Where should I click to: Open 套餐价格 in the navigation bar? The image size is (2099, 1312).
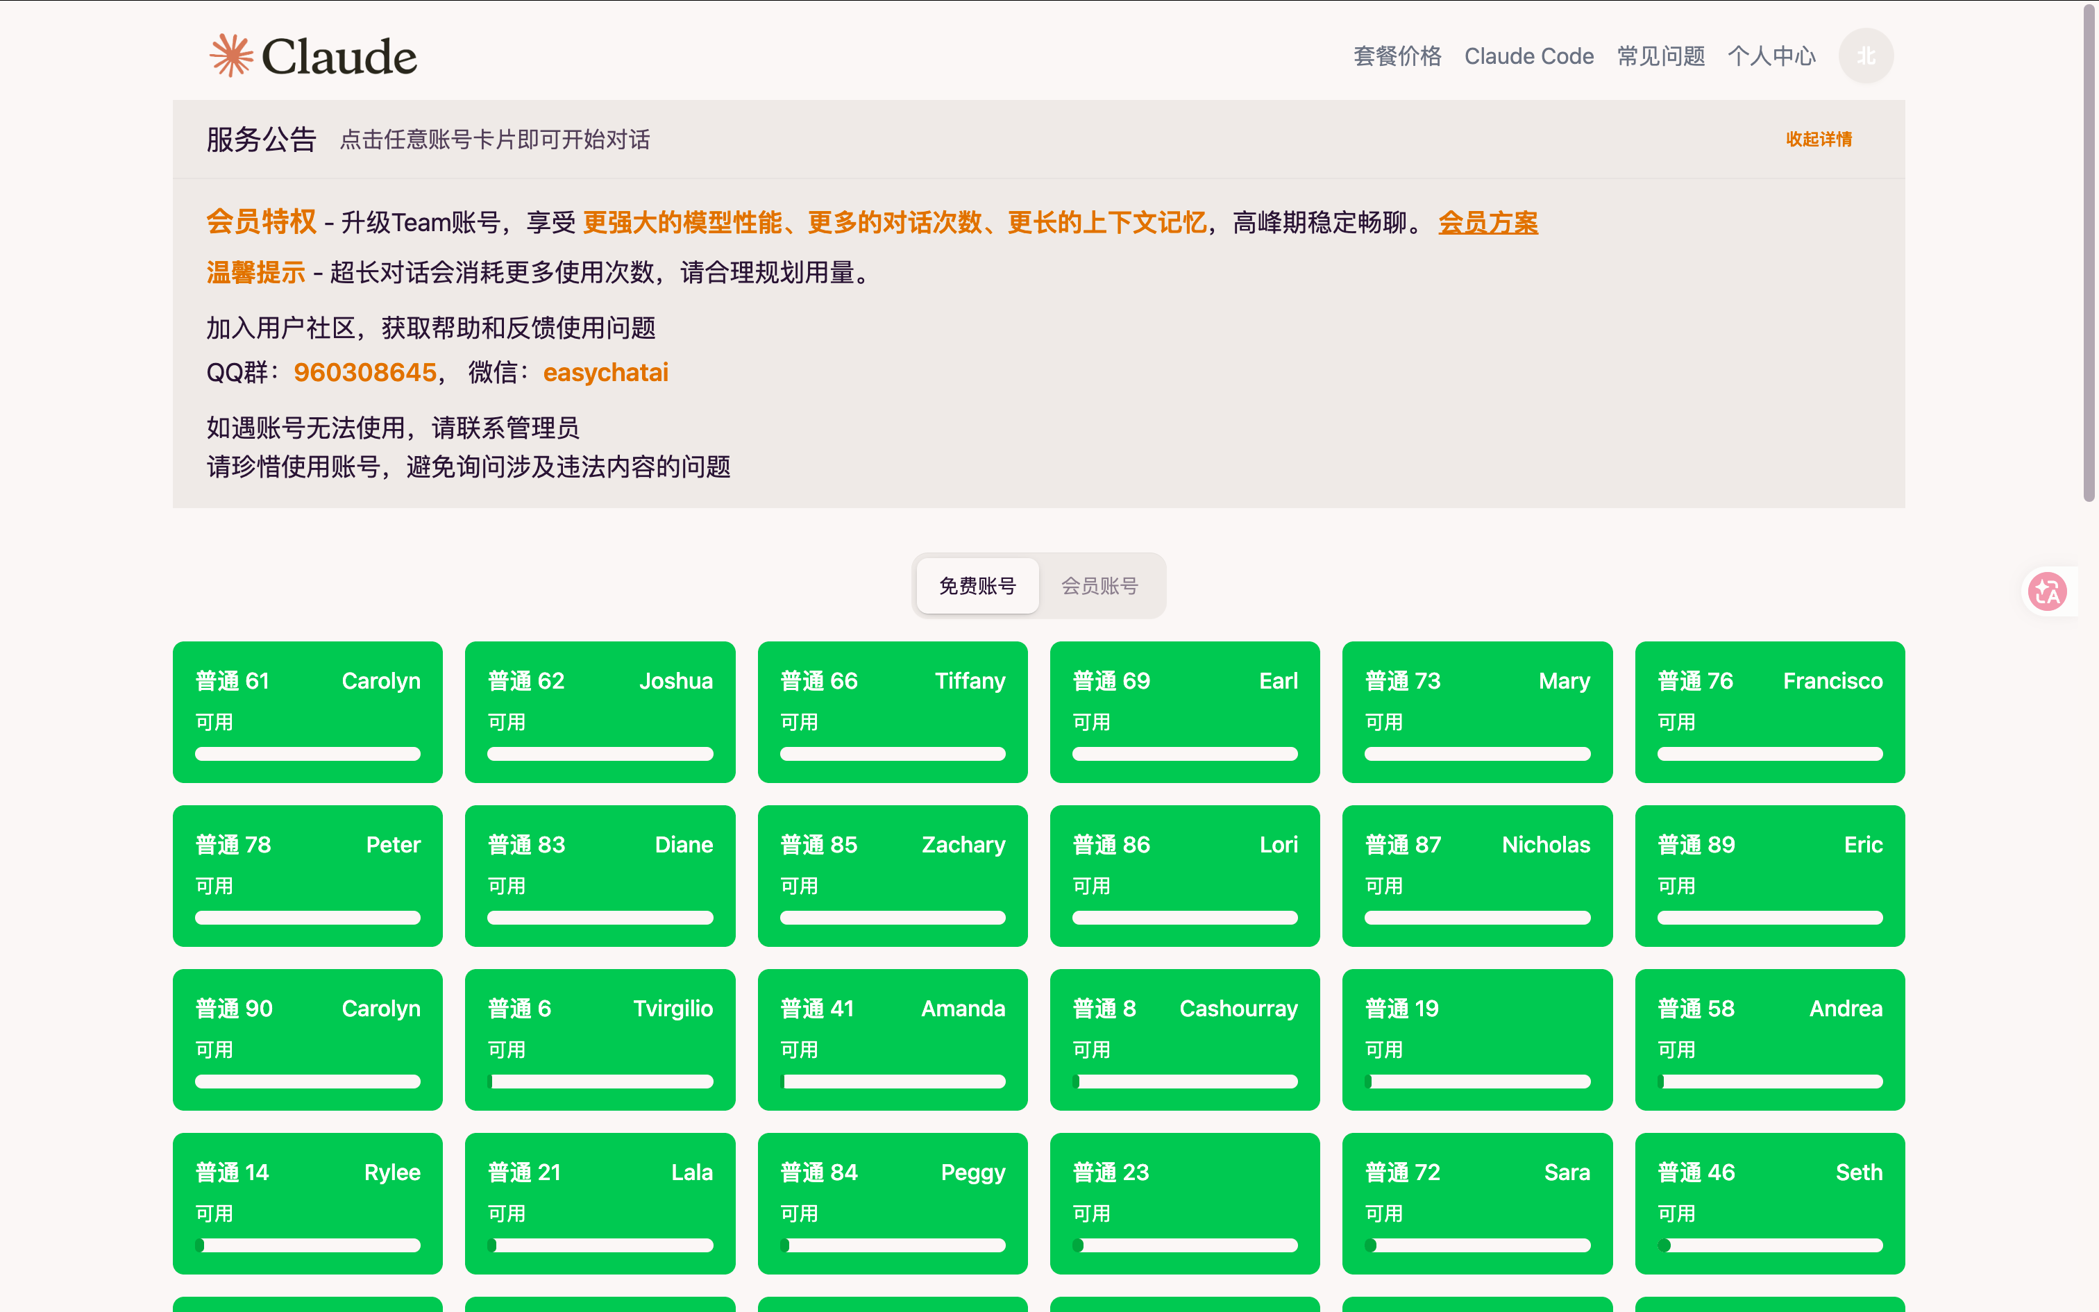tap(1398, 56)
